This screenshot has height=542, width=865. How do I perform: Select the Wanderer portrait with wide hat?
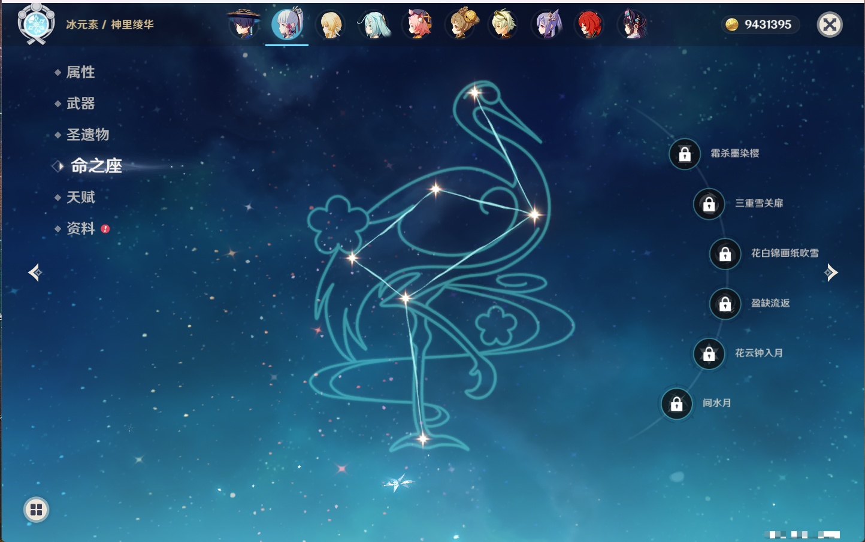point(244,25)
